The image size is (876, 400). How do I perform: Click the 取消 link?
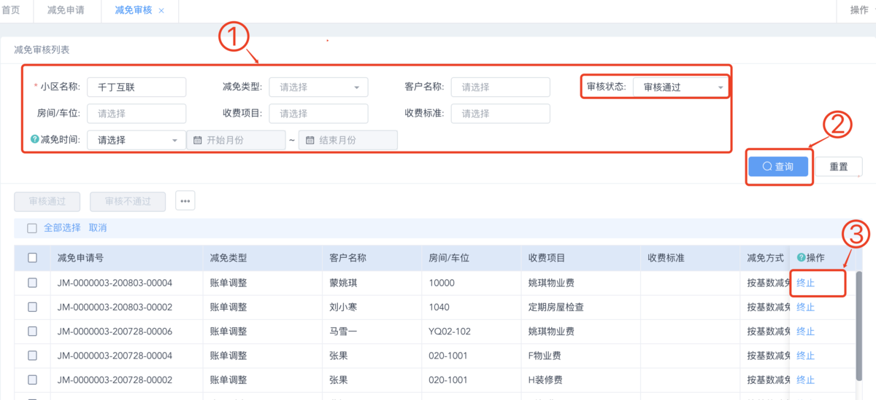[x=98, y=228]
